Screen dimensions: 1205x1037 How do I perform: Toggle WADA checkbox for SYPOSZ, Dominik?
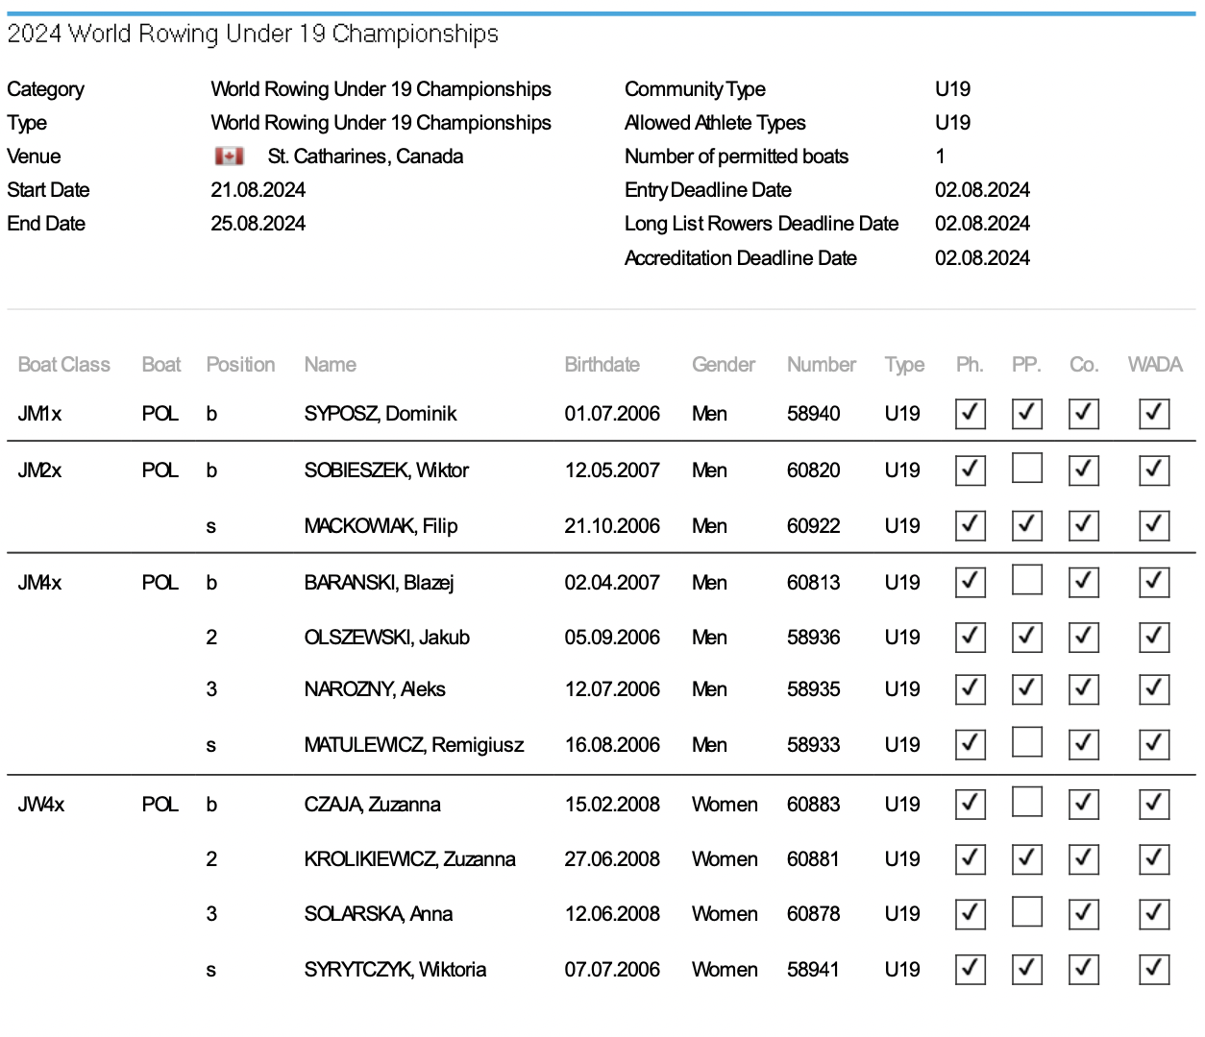click(x=1154, y=414)
